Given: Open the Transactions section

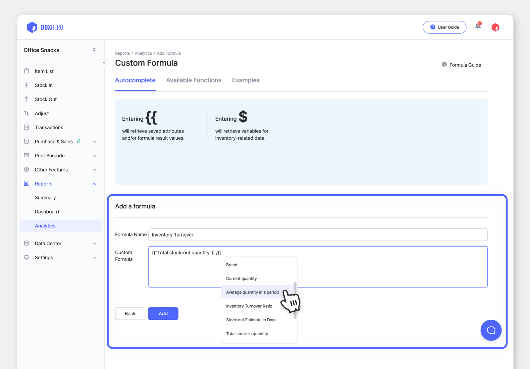Looking at the screenshot, I should tap(49, 127).
